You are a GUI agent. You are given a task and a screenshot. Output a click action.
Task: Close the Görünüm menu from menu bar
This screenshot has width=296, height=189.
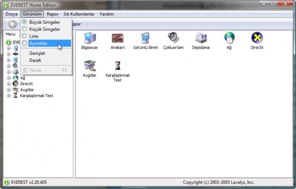point(32,14)
